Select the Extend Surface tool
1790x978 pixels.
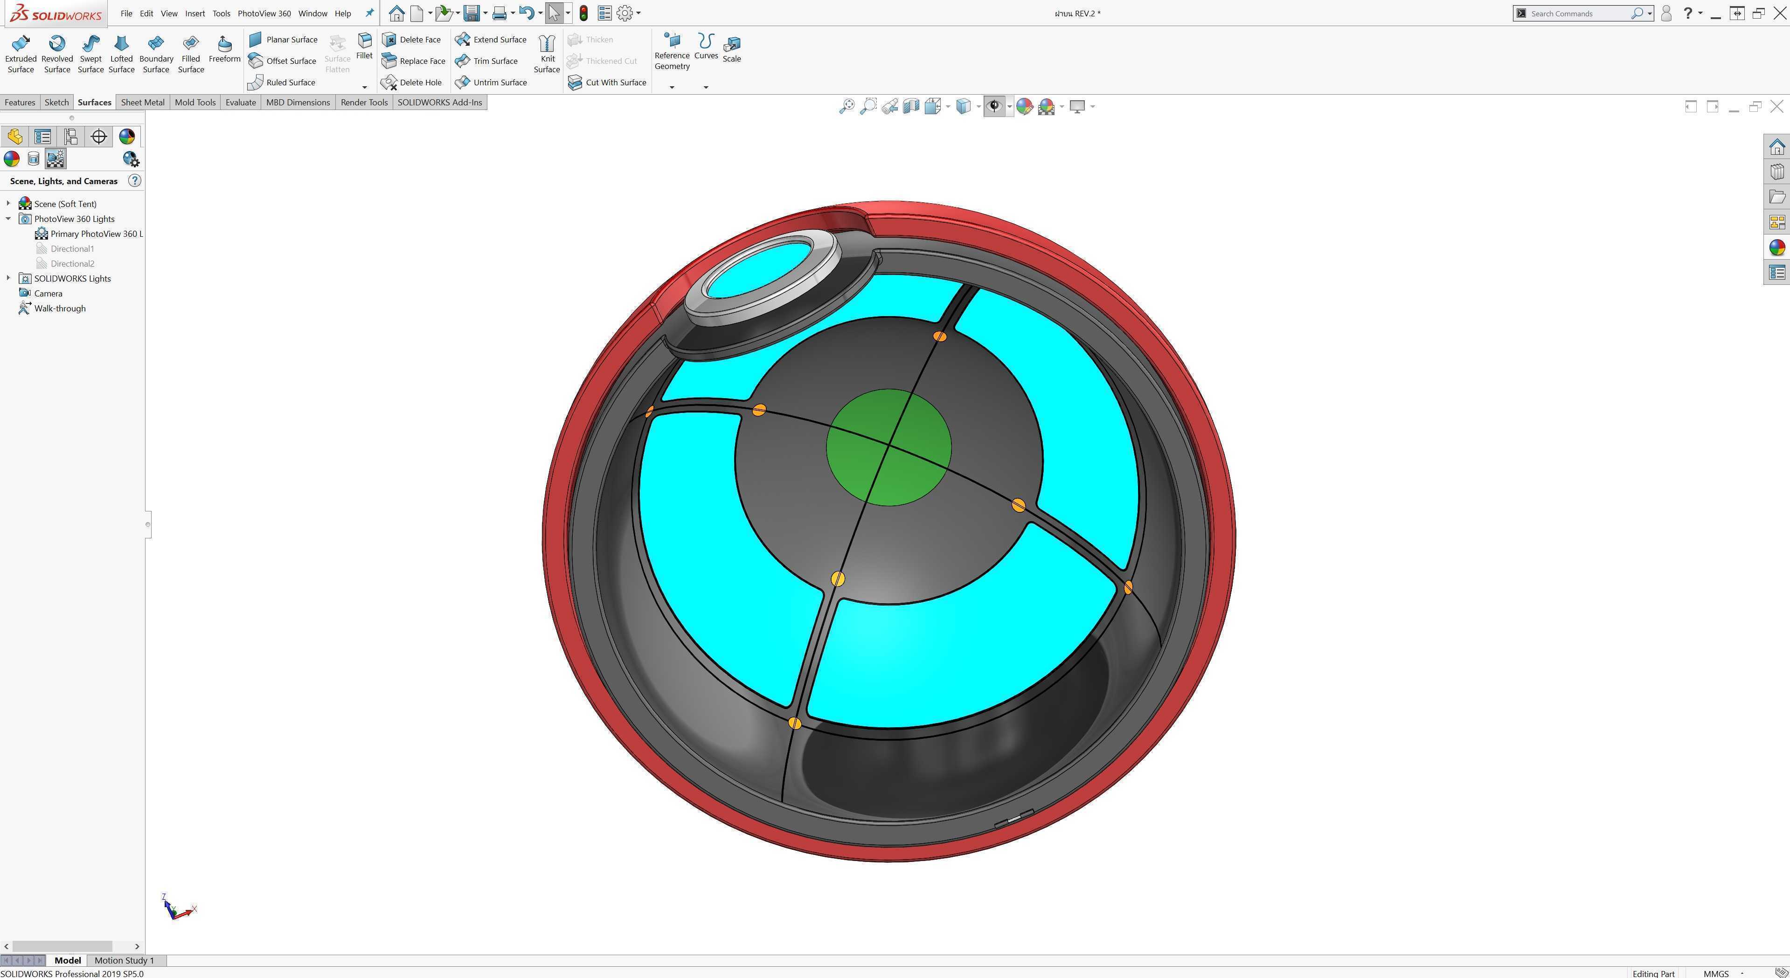[x=491, y=40]
